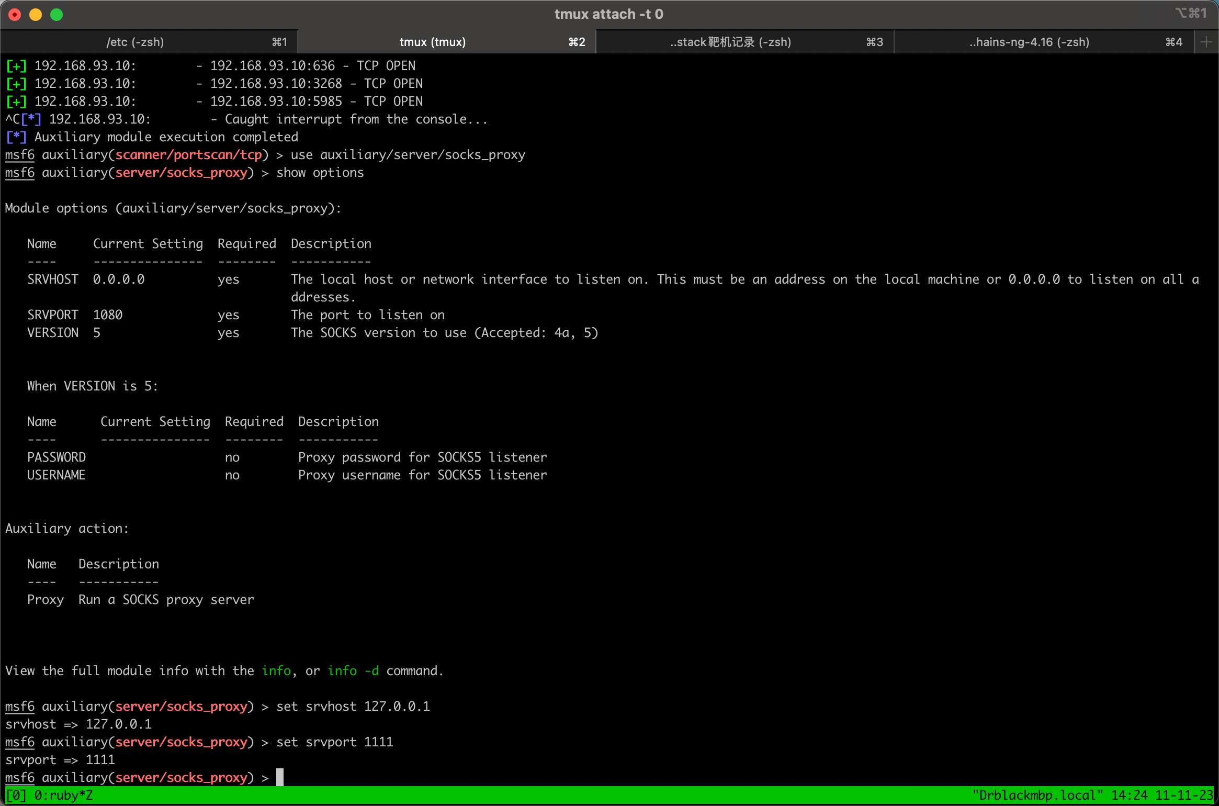Screen dimensions: 1219x806
Task: Switch to the /etc (-zsh) tab
Action: click(x=149, y=42)
